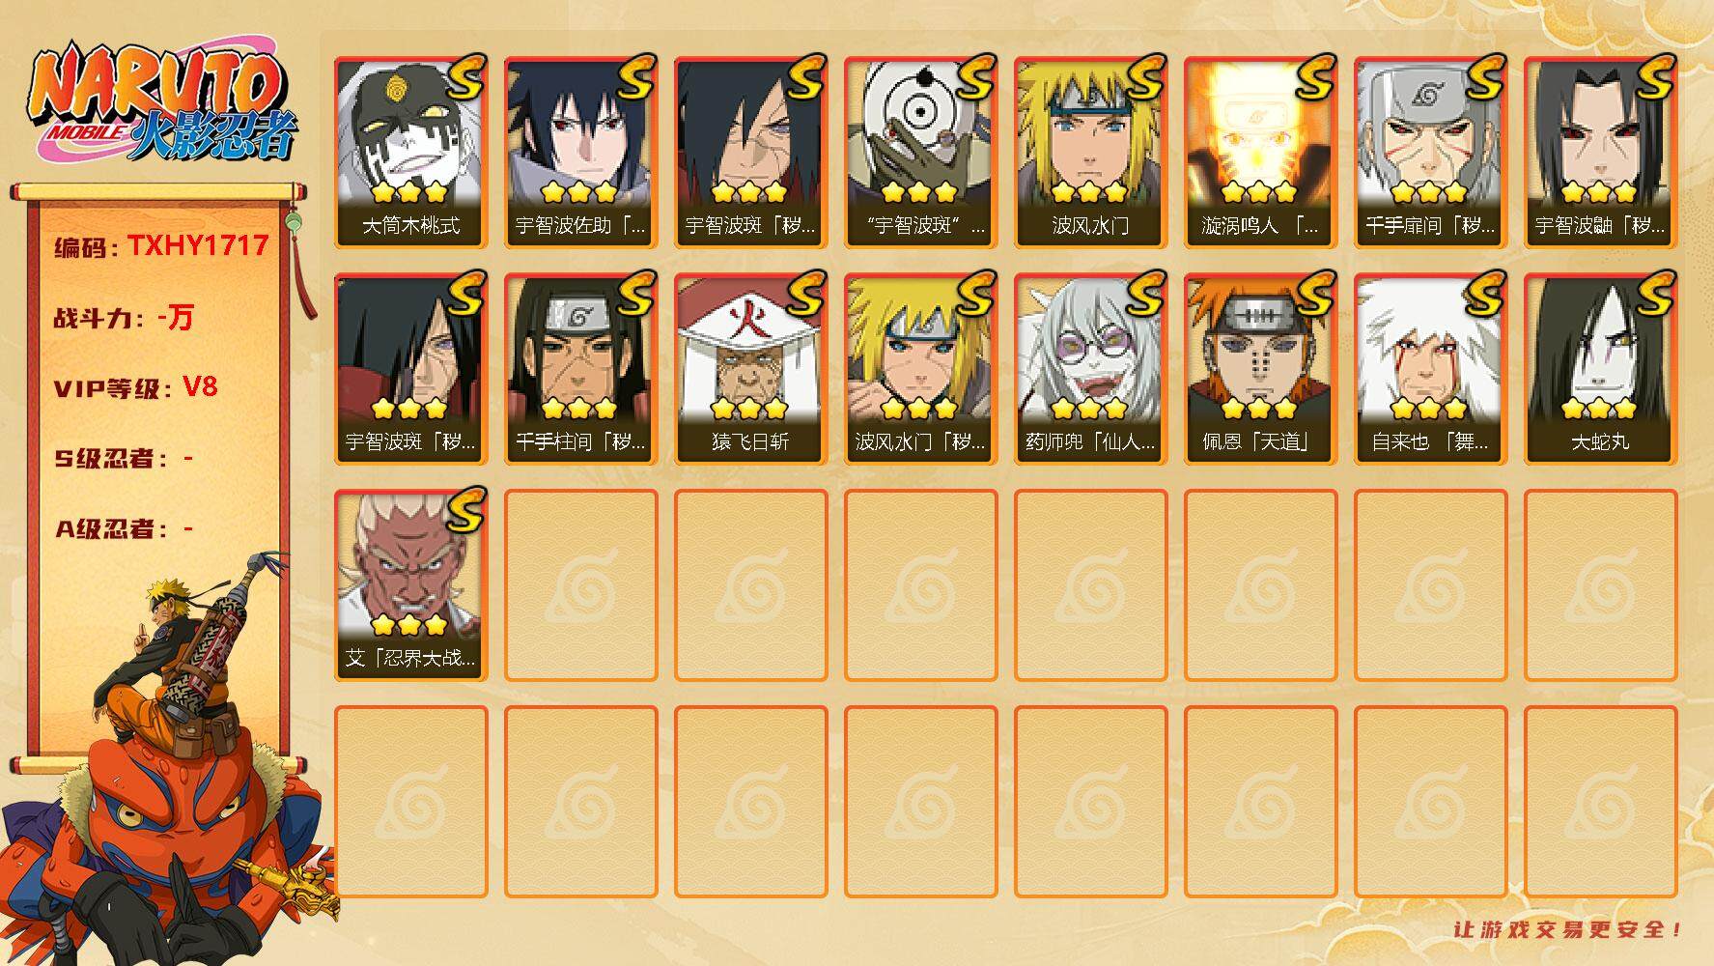Viewport: 1714px width, 966px height.
Task: Select the 宇智波佐助 card
Action: (x=580, y=153)
